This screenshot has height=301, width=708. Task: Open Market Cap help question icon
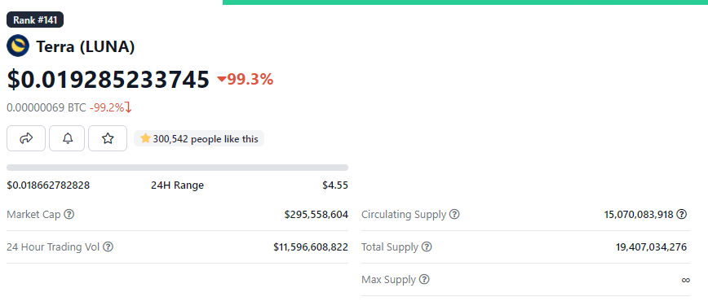pyautogui.click(x=69, y=215)
